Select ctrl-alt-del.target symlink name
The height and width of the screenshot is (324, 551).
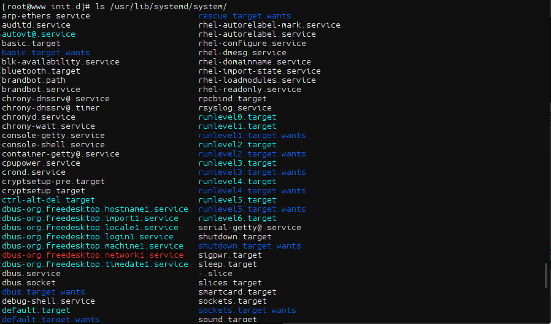[x=48, y=199]
